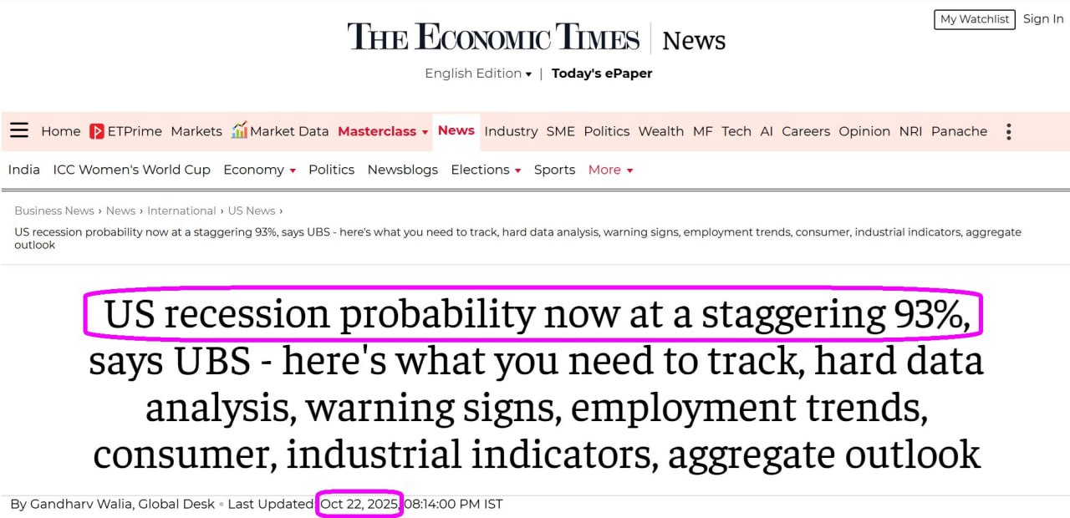Expand the Economy submenu arrow
Viewport: 1070px width, 518px height.
pos(293,170)
